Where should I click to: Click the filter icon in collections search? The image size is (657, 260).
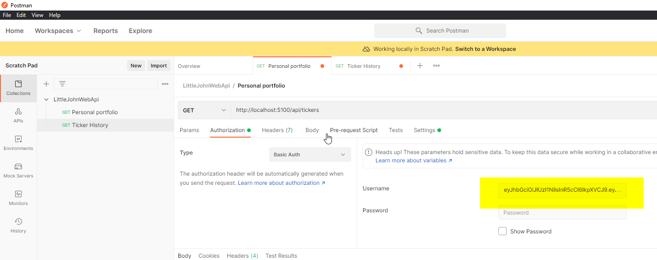click(62, 84)
